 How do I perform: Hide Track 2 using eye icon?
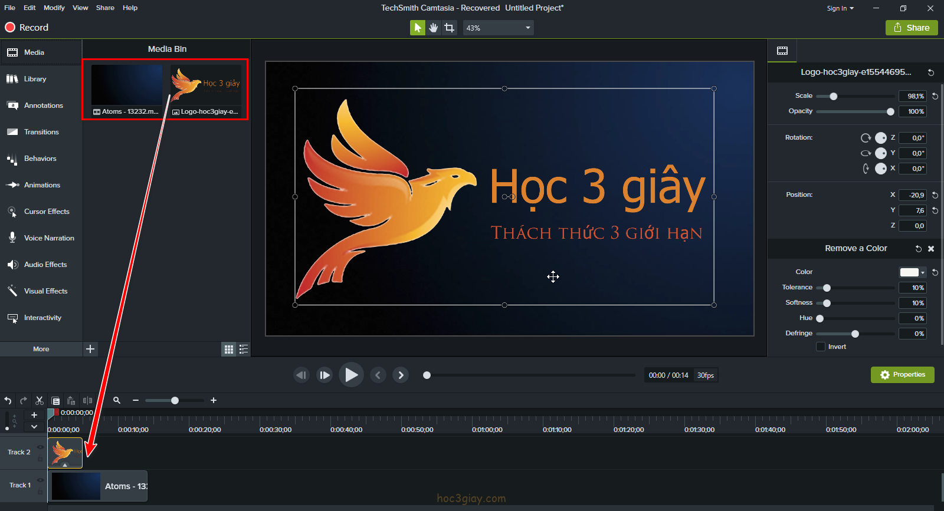pyautogui.click(x=40, y=447)
